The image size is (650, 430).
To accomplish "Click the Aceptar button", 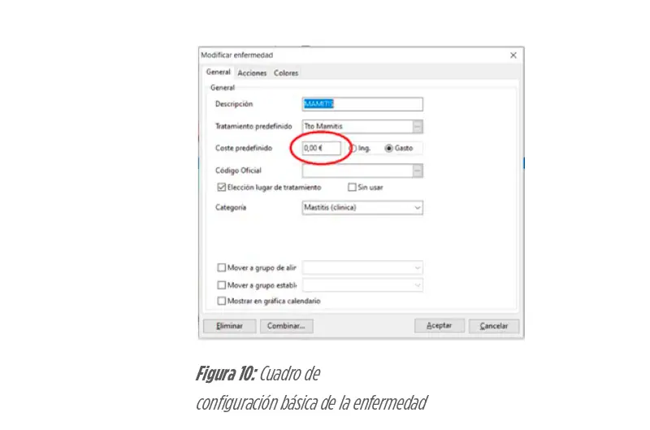I will tap(439, 326).
